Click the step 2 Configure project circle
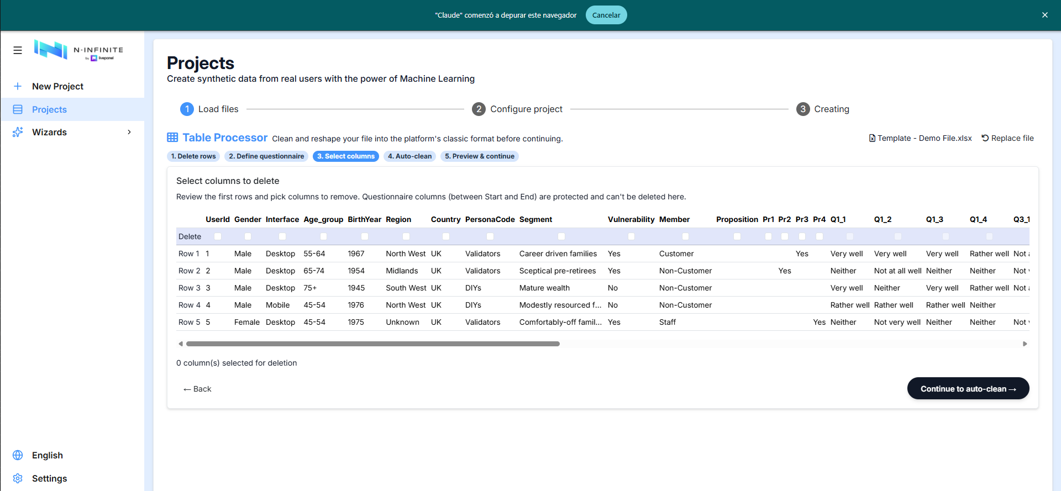Screen dimensions: 1061x491 click(x=479, y=109)
